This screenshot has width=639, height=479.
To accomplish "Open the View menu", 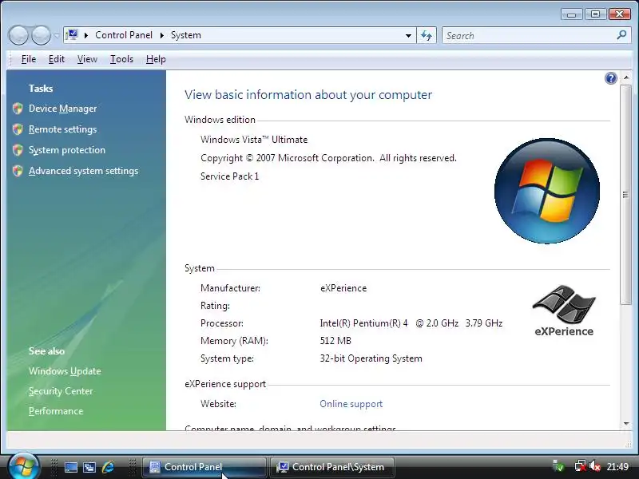I will [x=87, y=59].
